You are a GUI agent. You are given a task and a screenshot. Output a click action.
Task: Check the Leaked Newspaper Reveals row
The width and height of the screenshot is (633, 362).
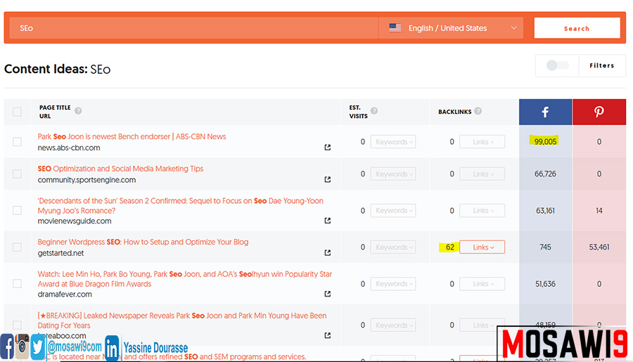(x=17, y=325)
